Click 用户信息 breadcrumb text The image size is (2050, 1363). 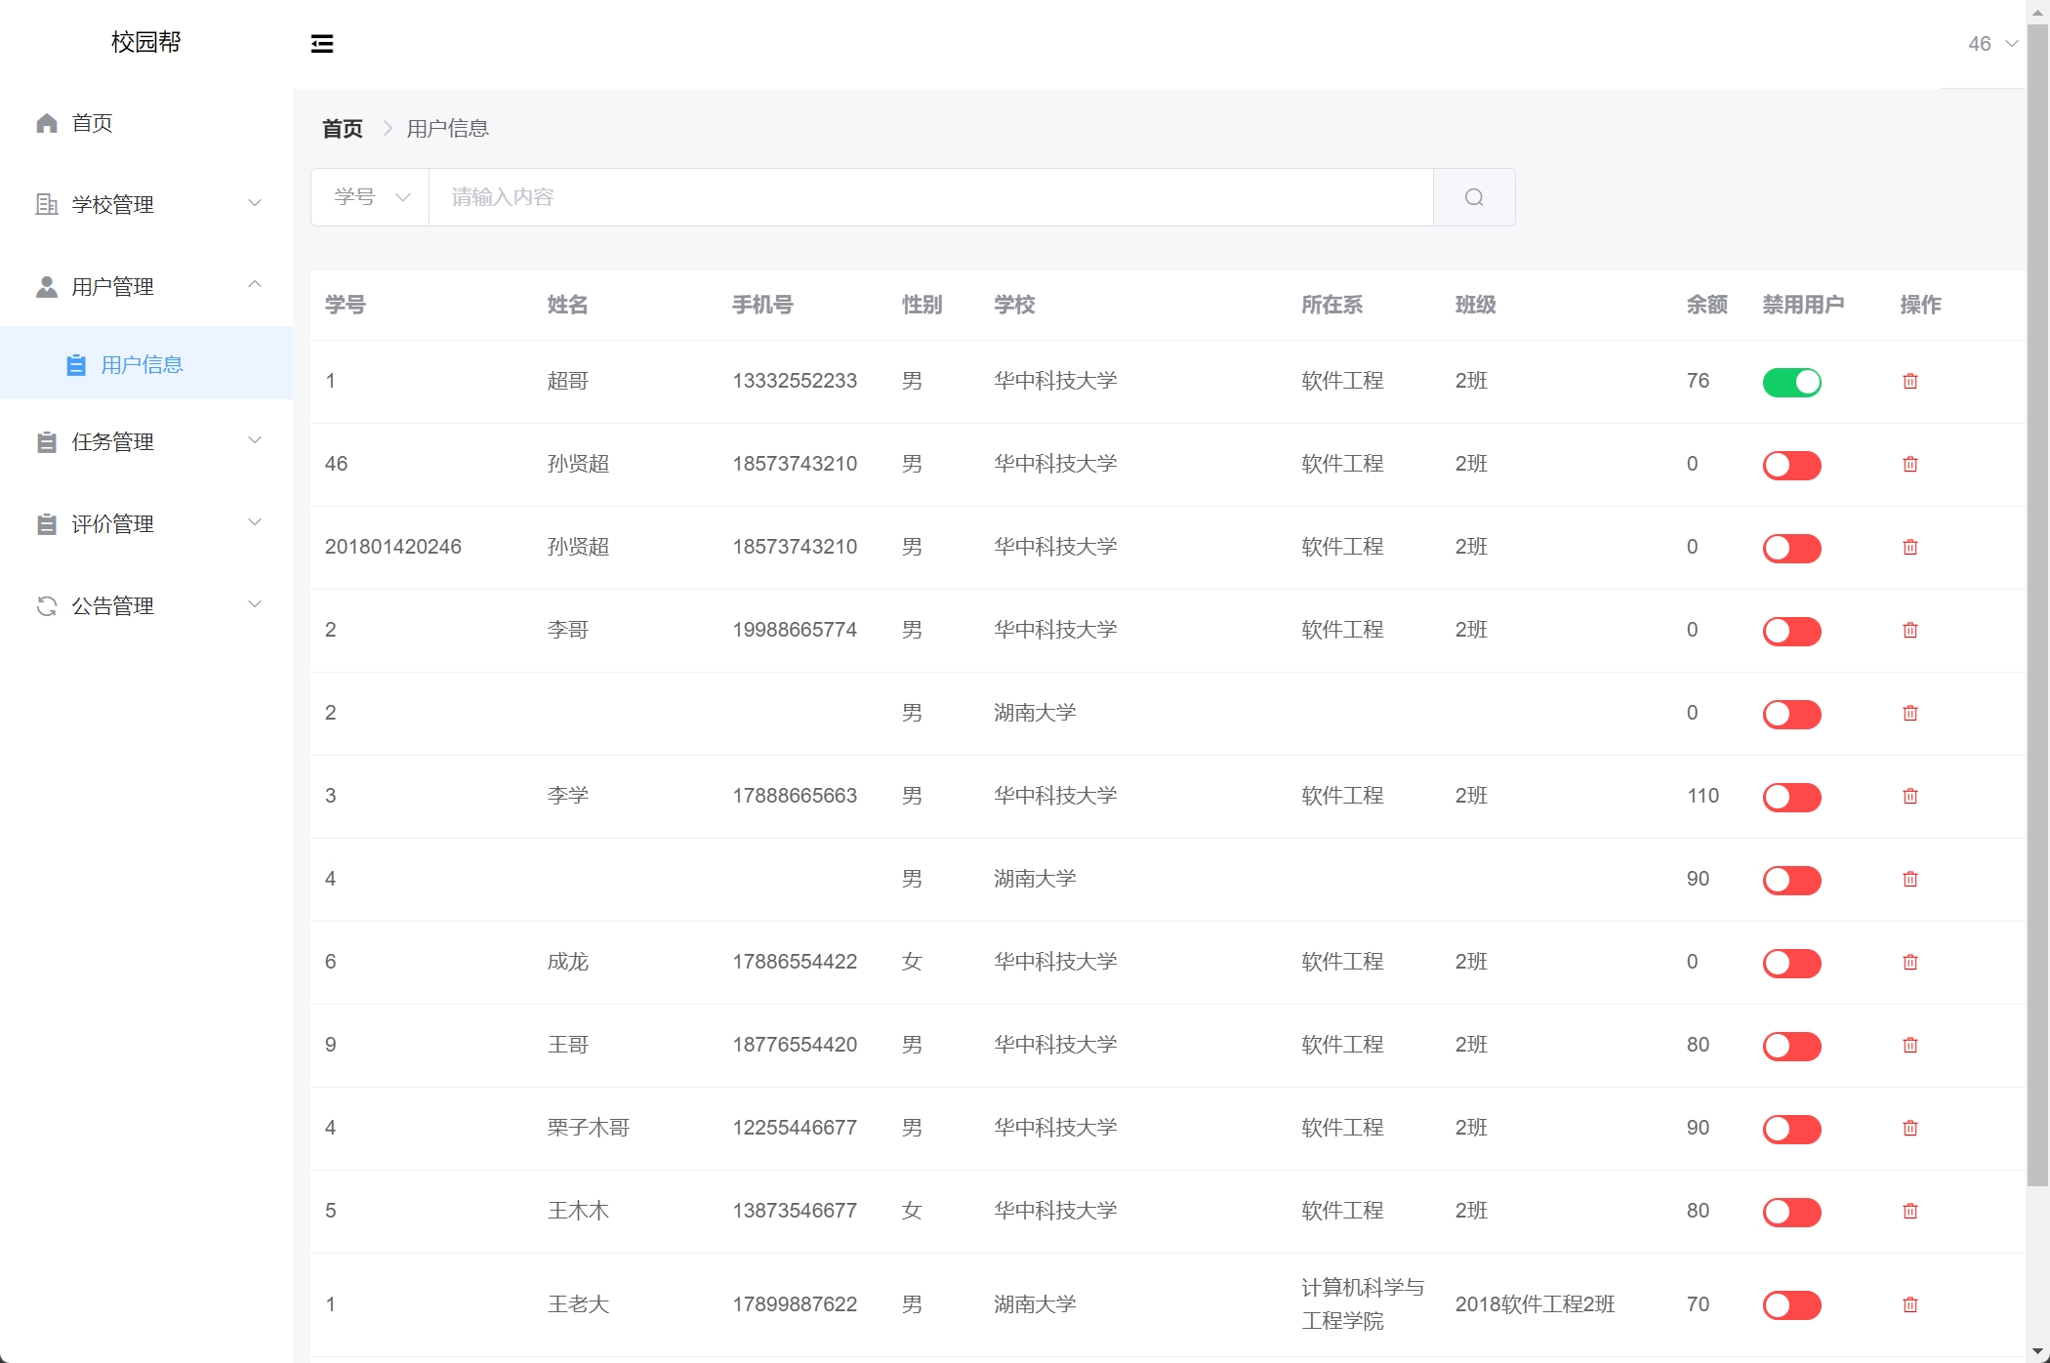447,129
